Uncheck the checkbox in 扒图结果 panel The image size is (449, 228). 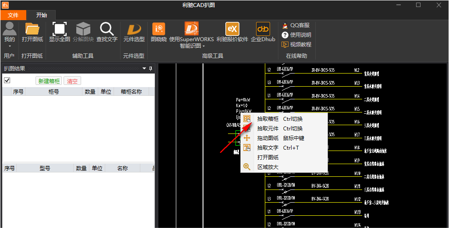[x=7, y=81]
